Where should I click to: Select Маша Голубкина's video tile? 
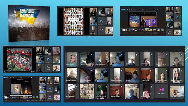(x=117, y=75)
